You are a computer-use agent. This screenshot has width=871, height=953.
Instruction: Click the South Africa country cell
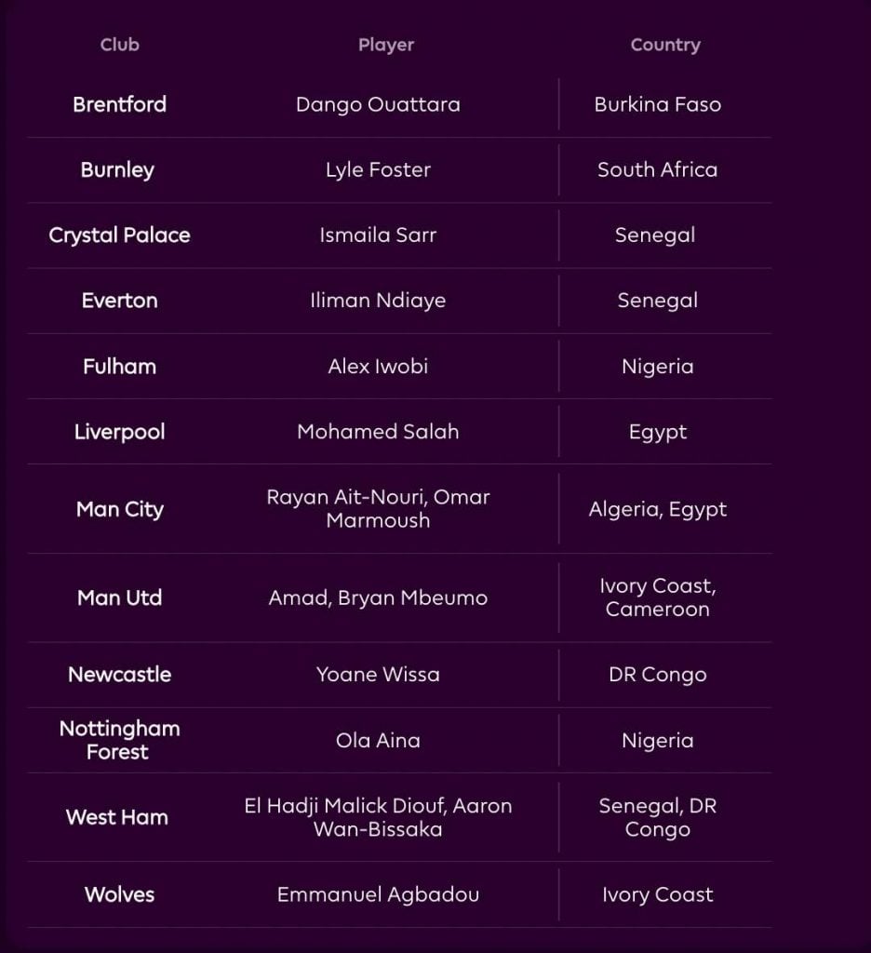pyautogui.click(x=657, y=170)
